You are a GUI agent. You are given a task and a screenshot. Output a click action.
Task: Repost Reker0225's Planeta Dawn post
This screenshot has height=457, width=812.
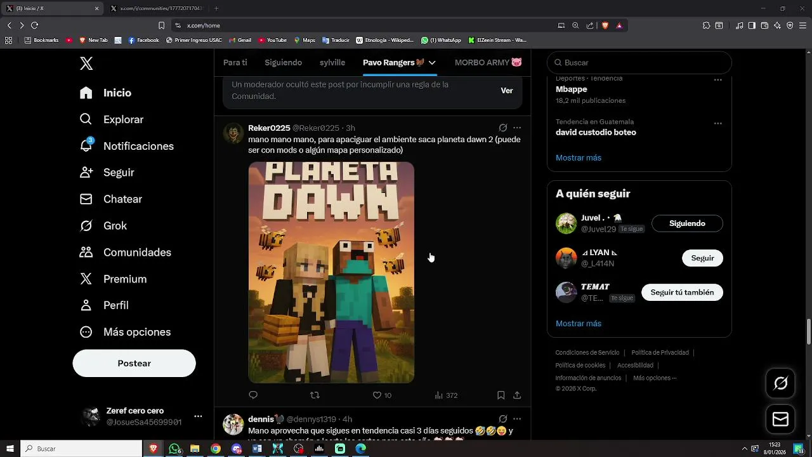click(x=315, y=395)
